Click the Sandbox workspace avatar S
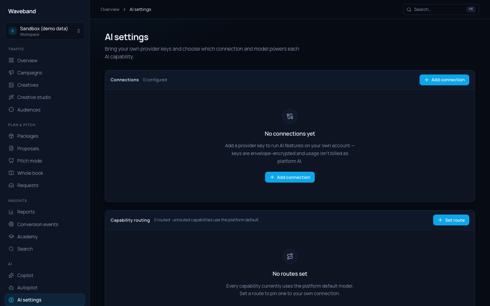Image resolution: width=490 pixels, height=306 pixels. point(13,31)
